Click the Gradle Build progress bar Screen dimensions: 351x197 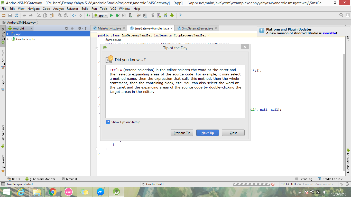click(x=251, y=184)
